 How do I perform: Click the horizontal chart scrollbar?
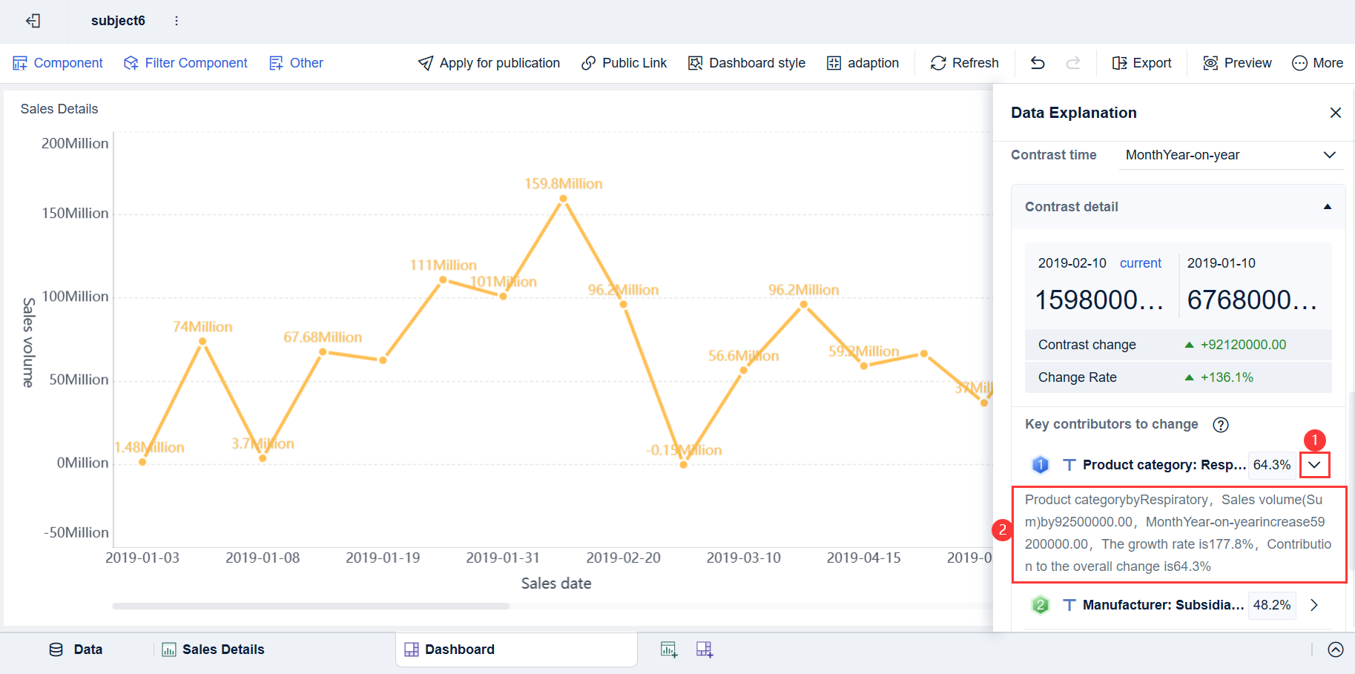[311, 606]
